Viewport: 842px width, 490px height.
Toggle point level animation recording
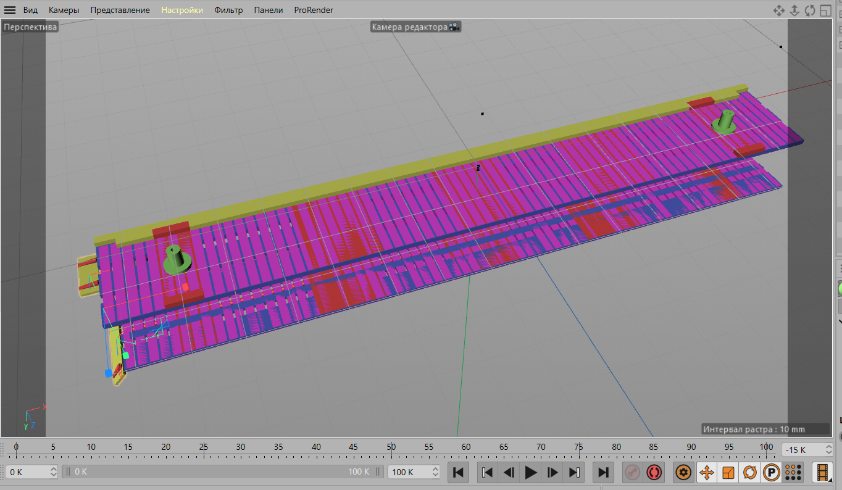(793, 473)
